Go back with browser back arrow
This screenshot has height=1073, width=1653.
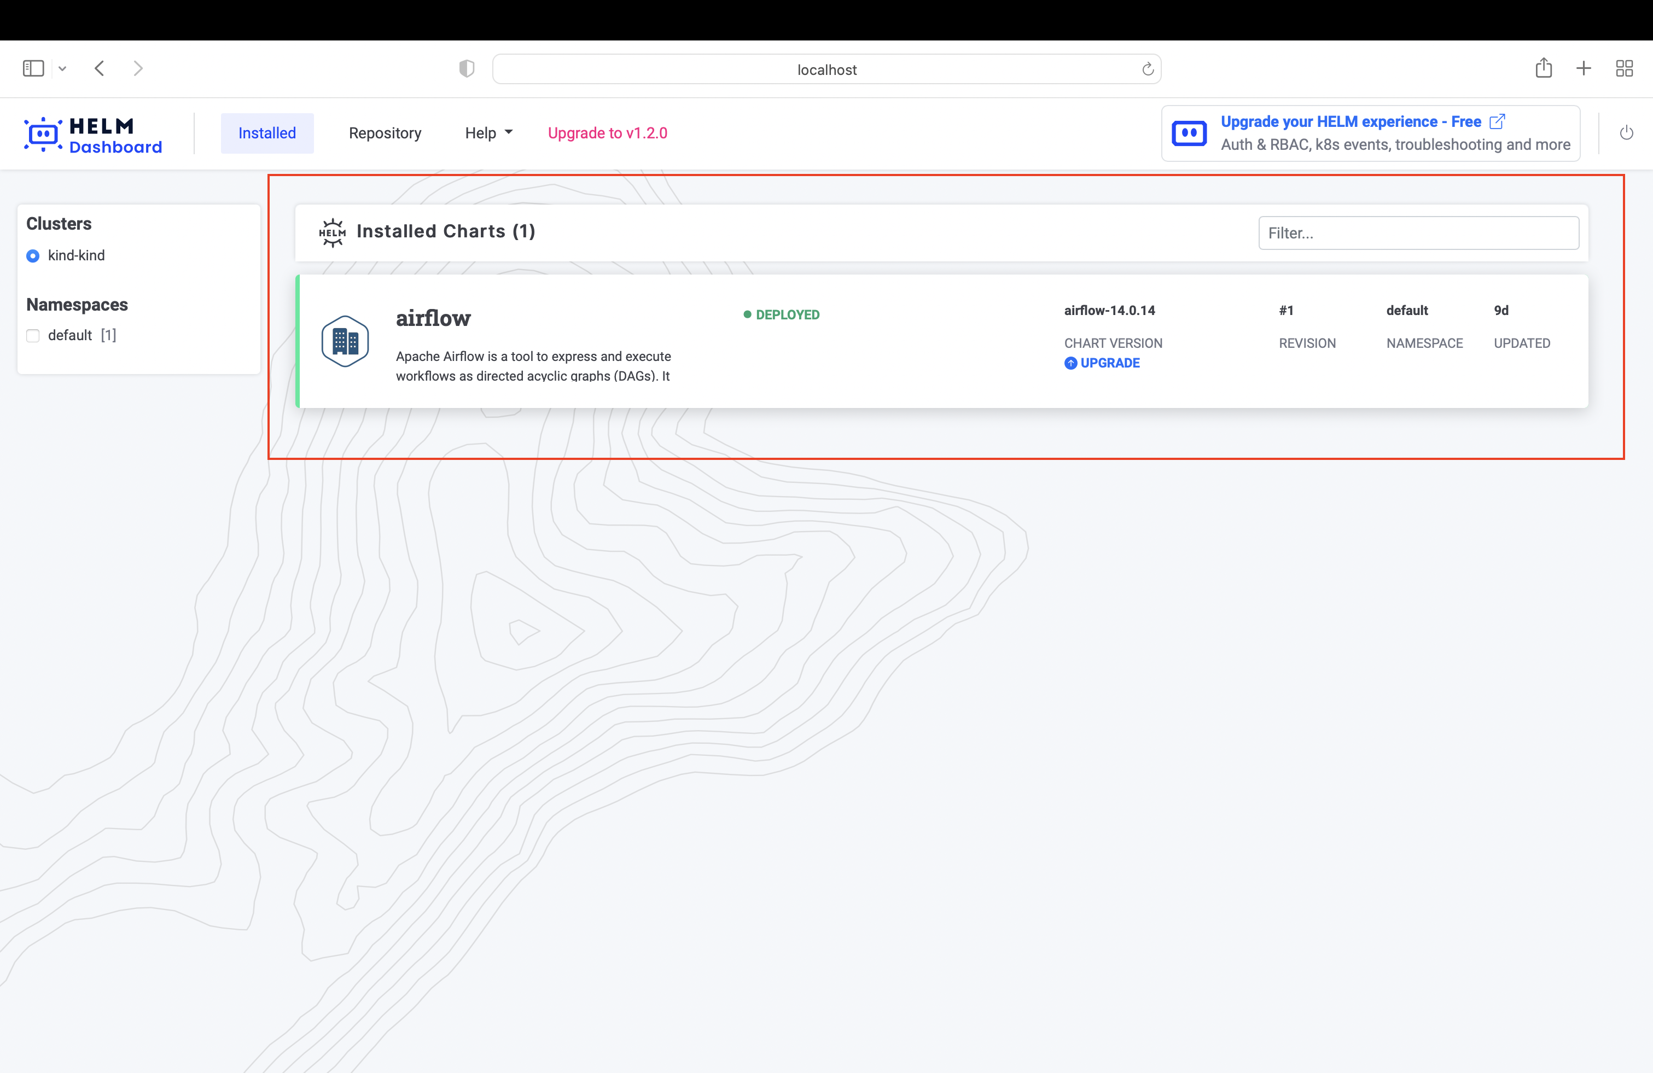pos(100,68)
